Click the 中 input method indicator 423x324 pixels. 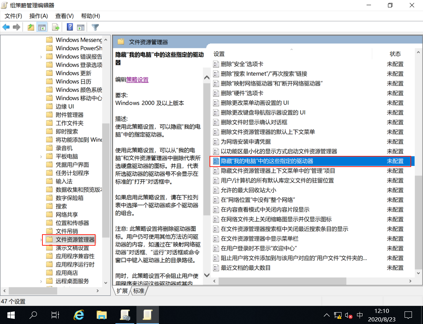(x=360, y=315)
